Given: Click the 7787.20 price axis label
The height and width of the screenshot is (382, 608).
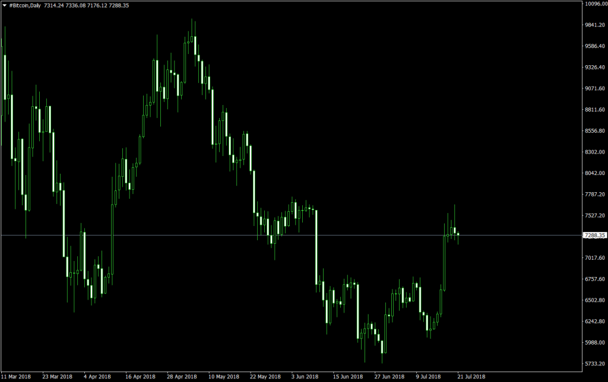Looking at the screenshot, I should (594, 194).
